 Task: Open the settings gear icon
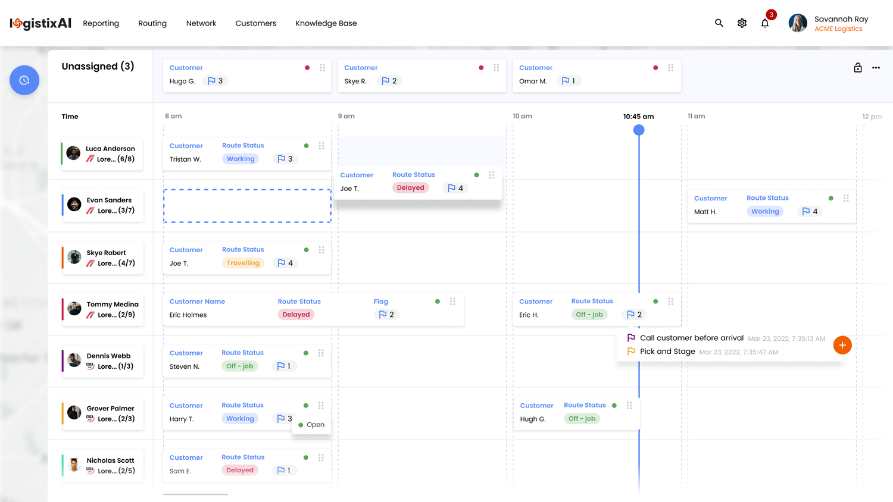pos(742,23)
